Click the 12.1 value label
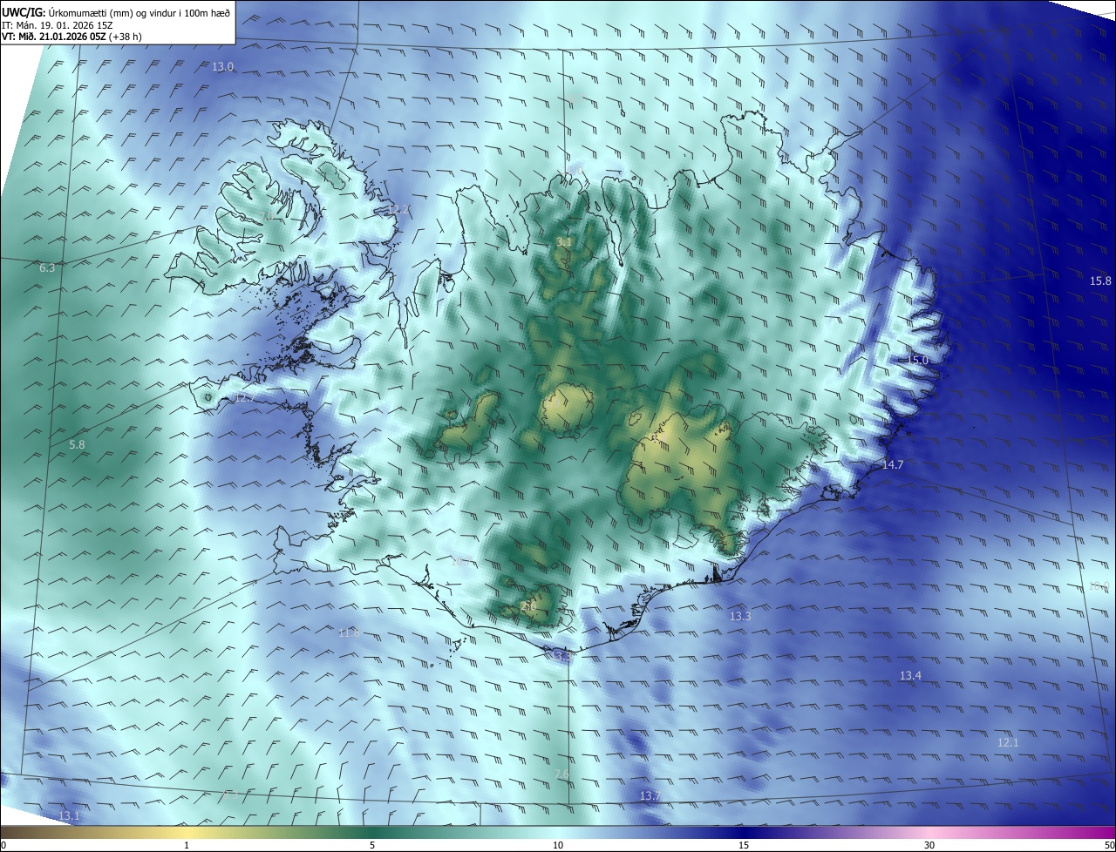Screen dimensions: 1116x852 (x=1008, y=743)
